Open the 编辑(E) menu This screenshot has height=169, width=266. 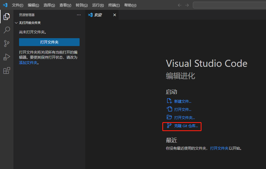(33, 5)
